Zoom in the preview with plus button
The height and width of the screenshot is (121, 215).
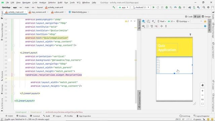[x=202, y=91]
